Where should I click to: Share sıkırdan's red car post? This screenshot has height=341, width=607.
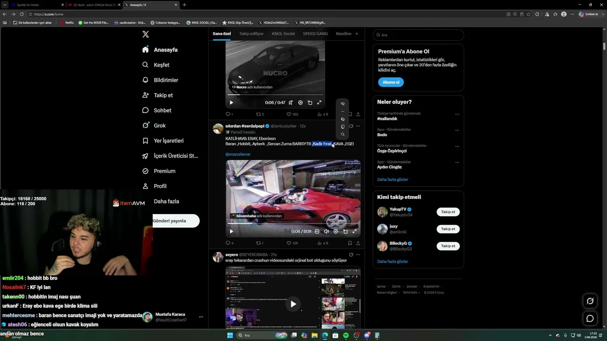tap(358, 243)
